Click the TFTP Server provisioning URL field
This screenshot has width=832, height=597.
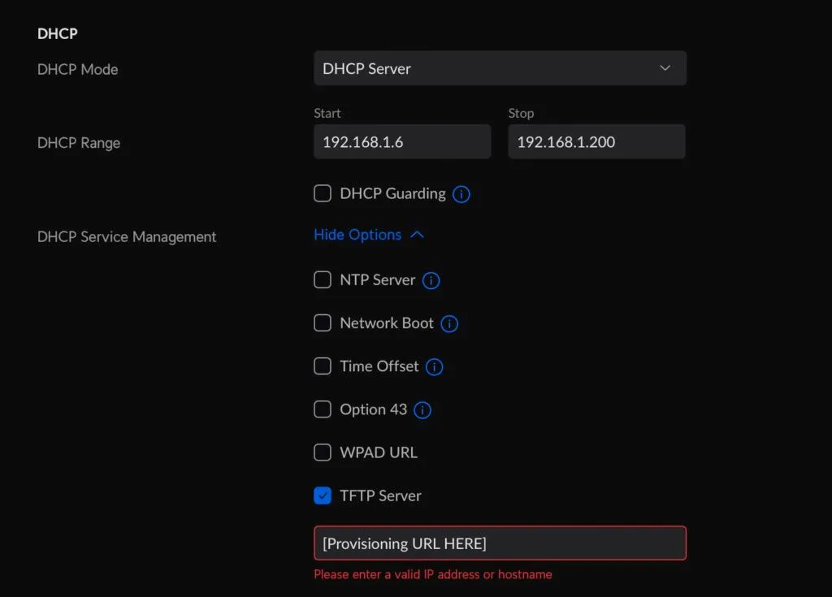(x=500, y=543)
